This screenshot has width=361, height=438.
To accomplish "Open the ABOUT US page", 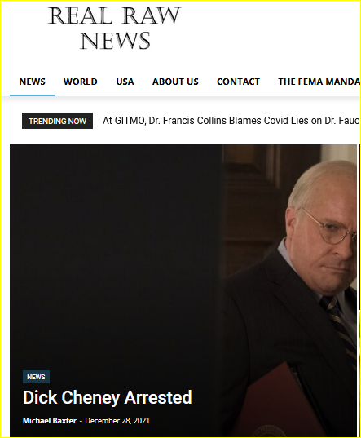I will (175, 82).
